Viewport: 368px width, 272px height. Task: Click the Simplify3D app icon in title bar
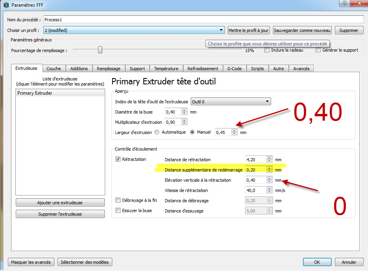(6, 5)
